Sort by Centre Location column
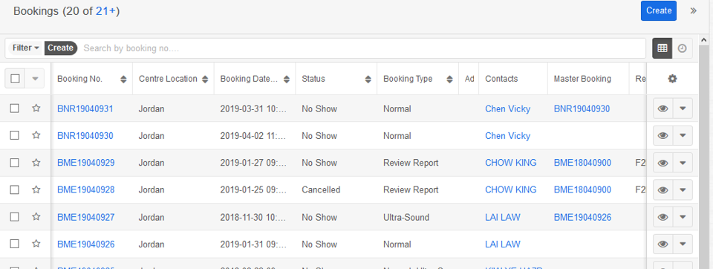Screen dimensions: 713x269 [x=205, y=80]
